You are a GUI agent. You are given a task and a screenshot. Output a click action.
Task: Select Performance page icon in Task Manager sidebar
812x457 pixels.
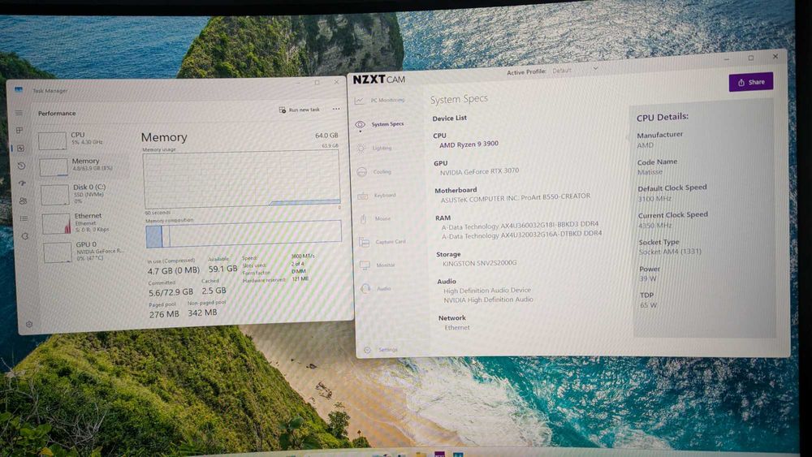[21, 148]
